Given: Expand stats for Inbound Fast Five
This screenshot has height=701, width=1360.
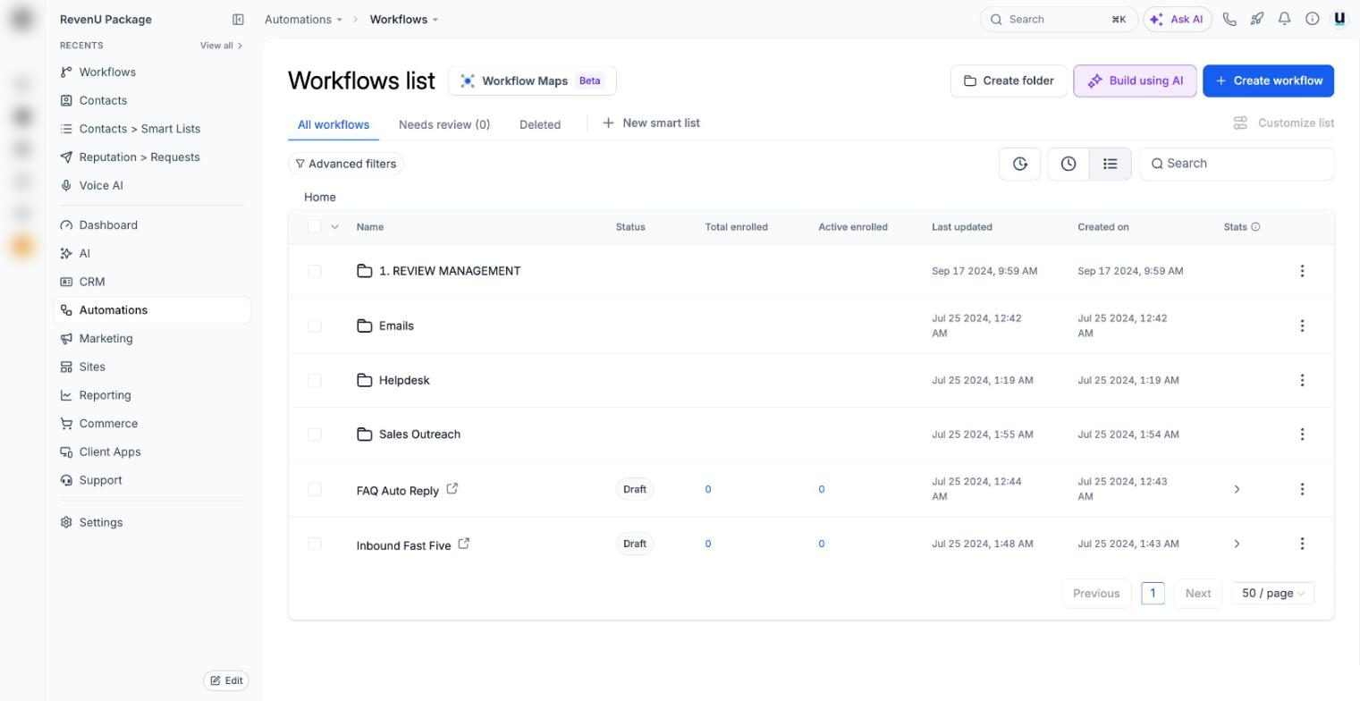Looking at the screenshot, I should pyautogui.click(x=1237, y=544).
